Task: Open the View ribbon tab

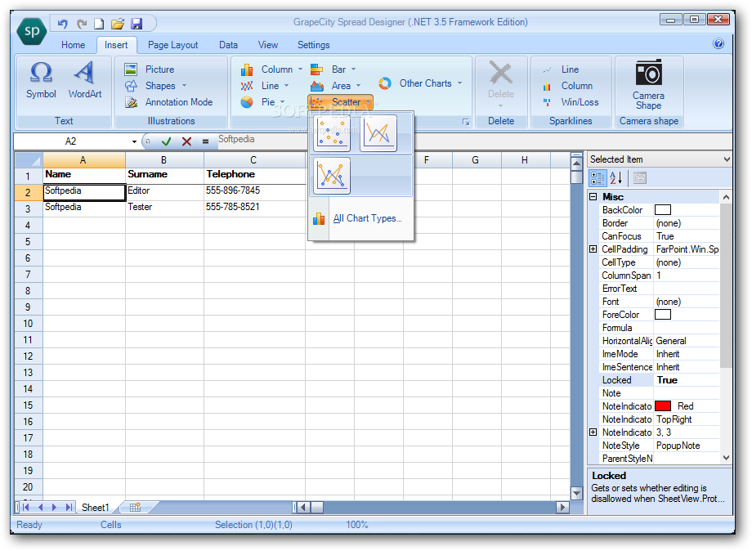Action: 267,45
